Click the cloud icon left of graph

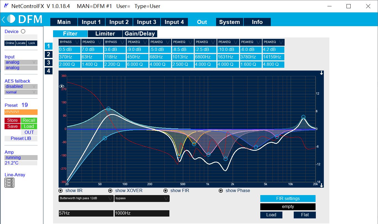62,86
